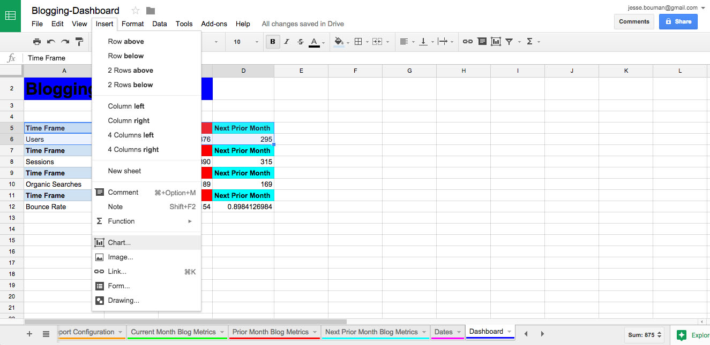
Task: Open the fill color paint bucket
Action: [x=339, y=42]
